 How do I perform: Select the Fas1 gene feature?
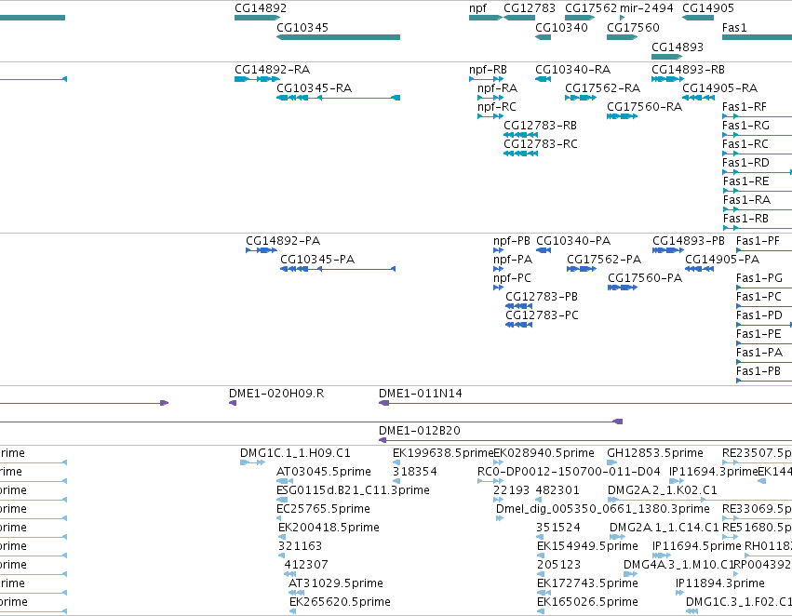point(758,37)
